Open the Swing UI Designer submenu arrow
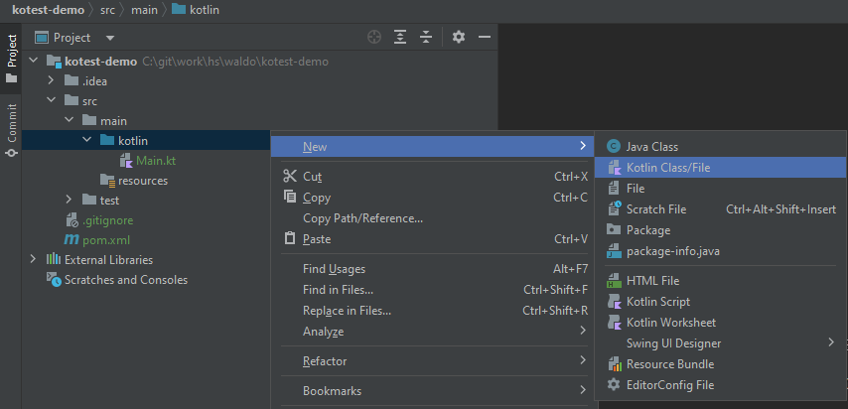The height and width of the screenshot is (409, 848). click(x=831, y=341)
